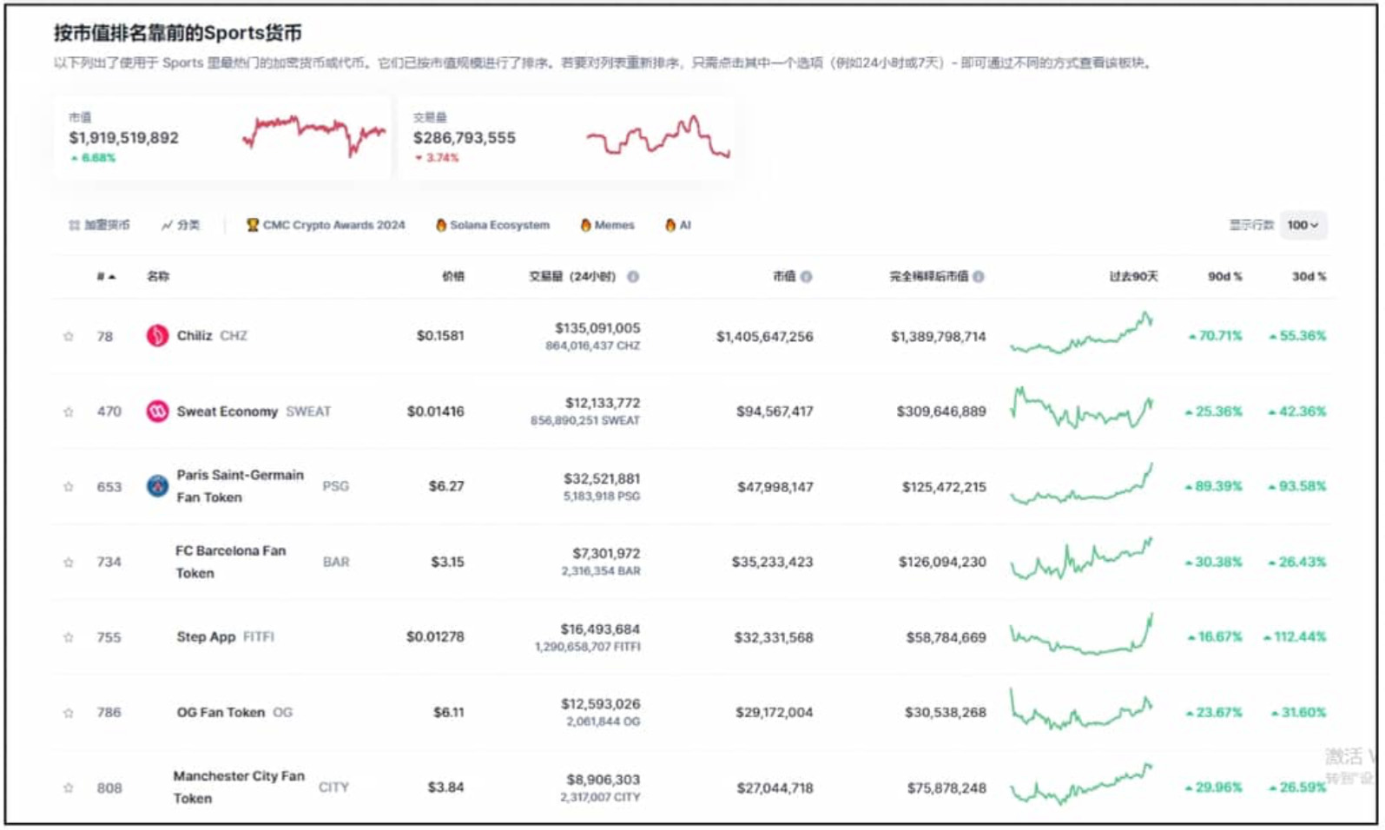Image resolution: width=1385 pixels, height=830 pixels.
Task: Favorite the FC Barcelona Fan Token row
Action: [x=69, y=563]
